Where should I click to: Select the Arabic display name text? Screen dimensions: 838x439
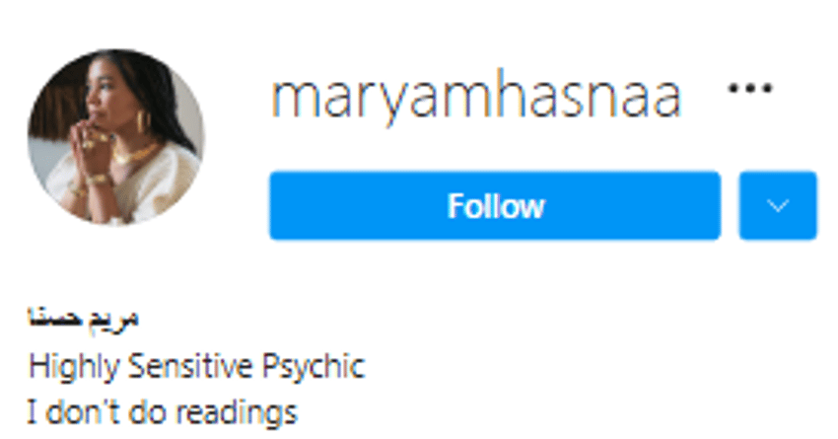coord(83,317)
